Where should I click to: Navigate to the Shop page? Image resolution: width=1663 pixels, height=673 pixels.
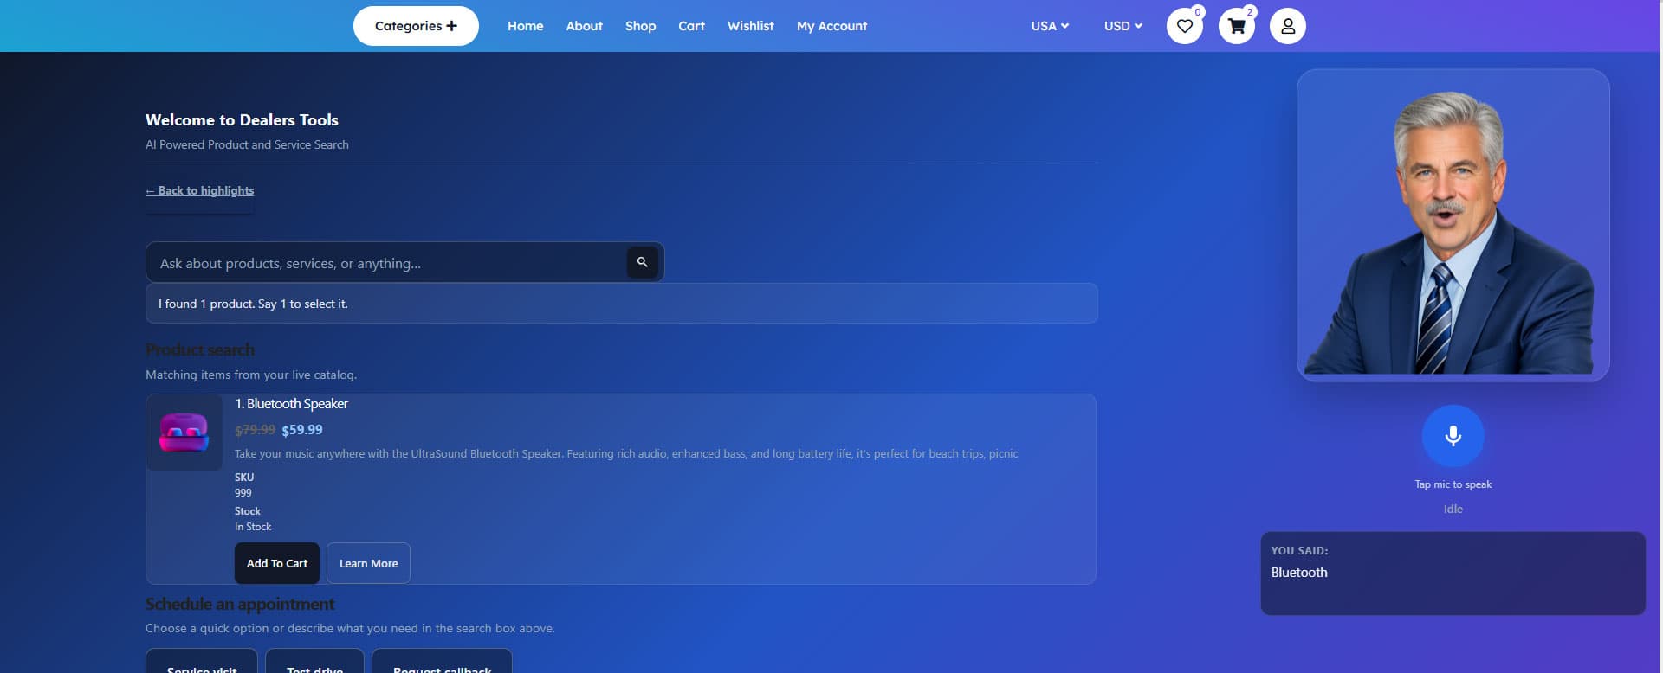640,26
